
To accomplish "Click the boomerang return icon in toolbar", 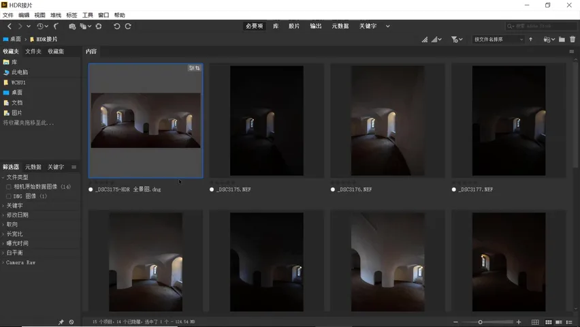I will click(x=57, y=27).
